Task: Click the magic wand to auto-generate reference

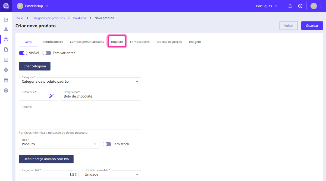Action: (51, 96)
